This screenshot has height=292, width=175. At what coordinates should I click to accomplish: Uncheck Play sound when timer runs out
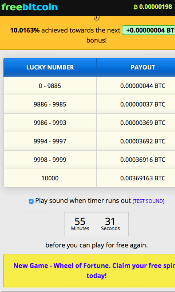31,201
